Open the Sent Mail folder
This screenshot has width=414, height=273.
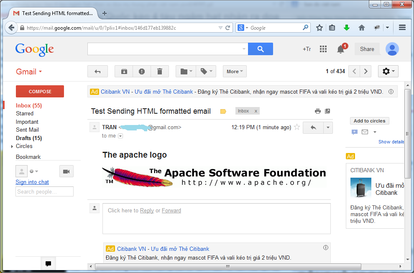[27, 130]
